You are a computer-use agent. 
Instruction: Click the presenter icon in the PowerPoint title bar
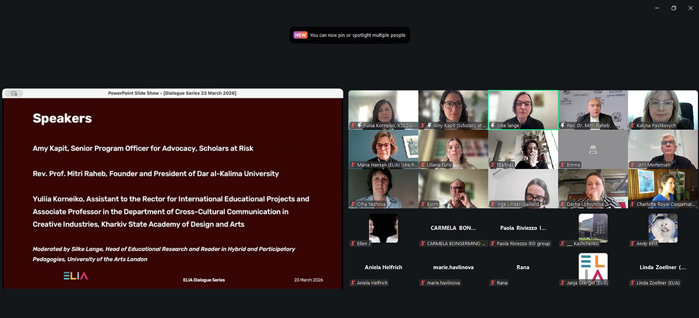point(14,93)
